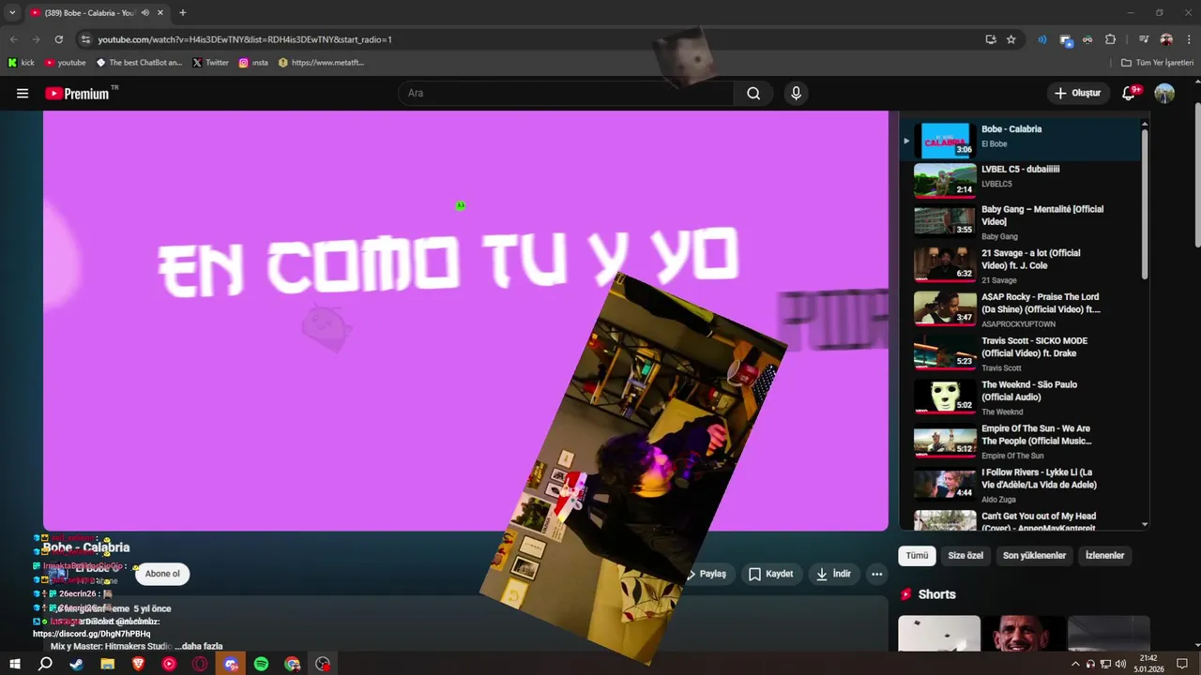Play A$AP Rocky - Praise The Lord

click(x=1020, y=309)
